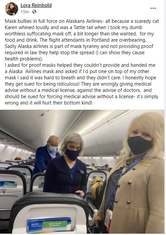Click the last line ending "bottom kind!"

pos(48,103)
